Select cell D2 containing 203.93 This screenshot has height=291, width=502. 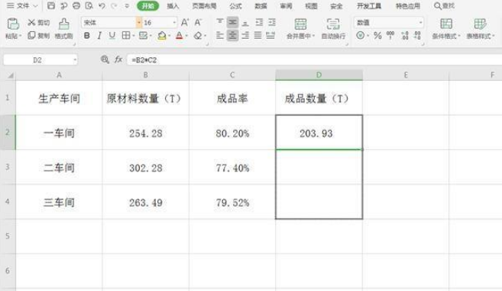coord(319,132)
